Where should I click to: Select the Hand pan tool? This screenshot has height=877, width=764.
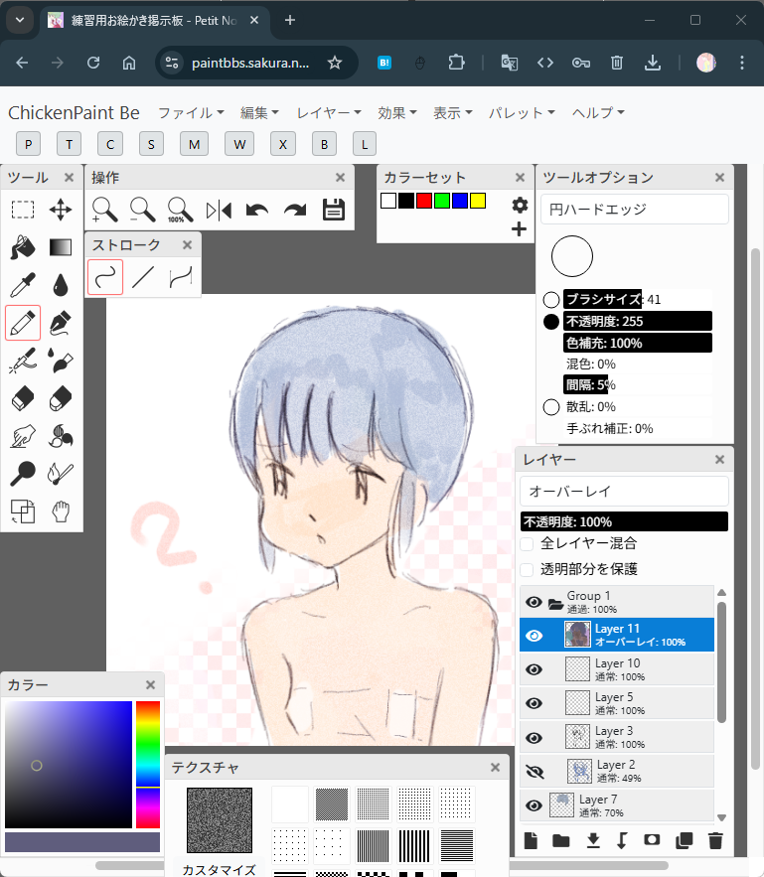pos(61,512)
